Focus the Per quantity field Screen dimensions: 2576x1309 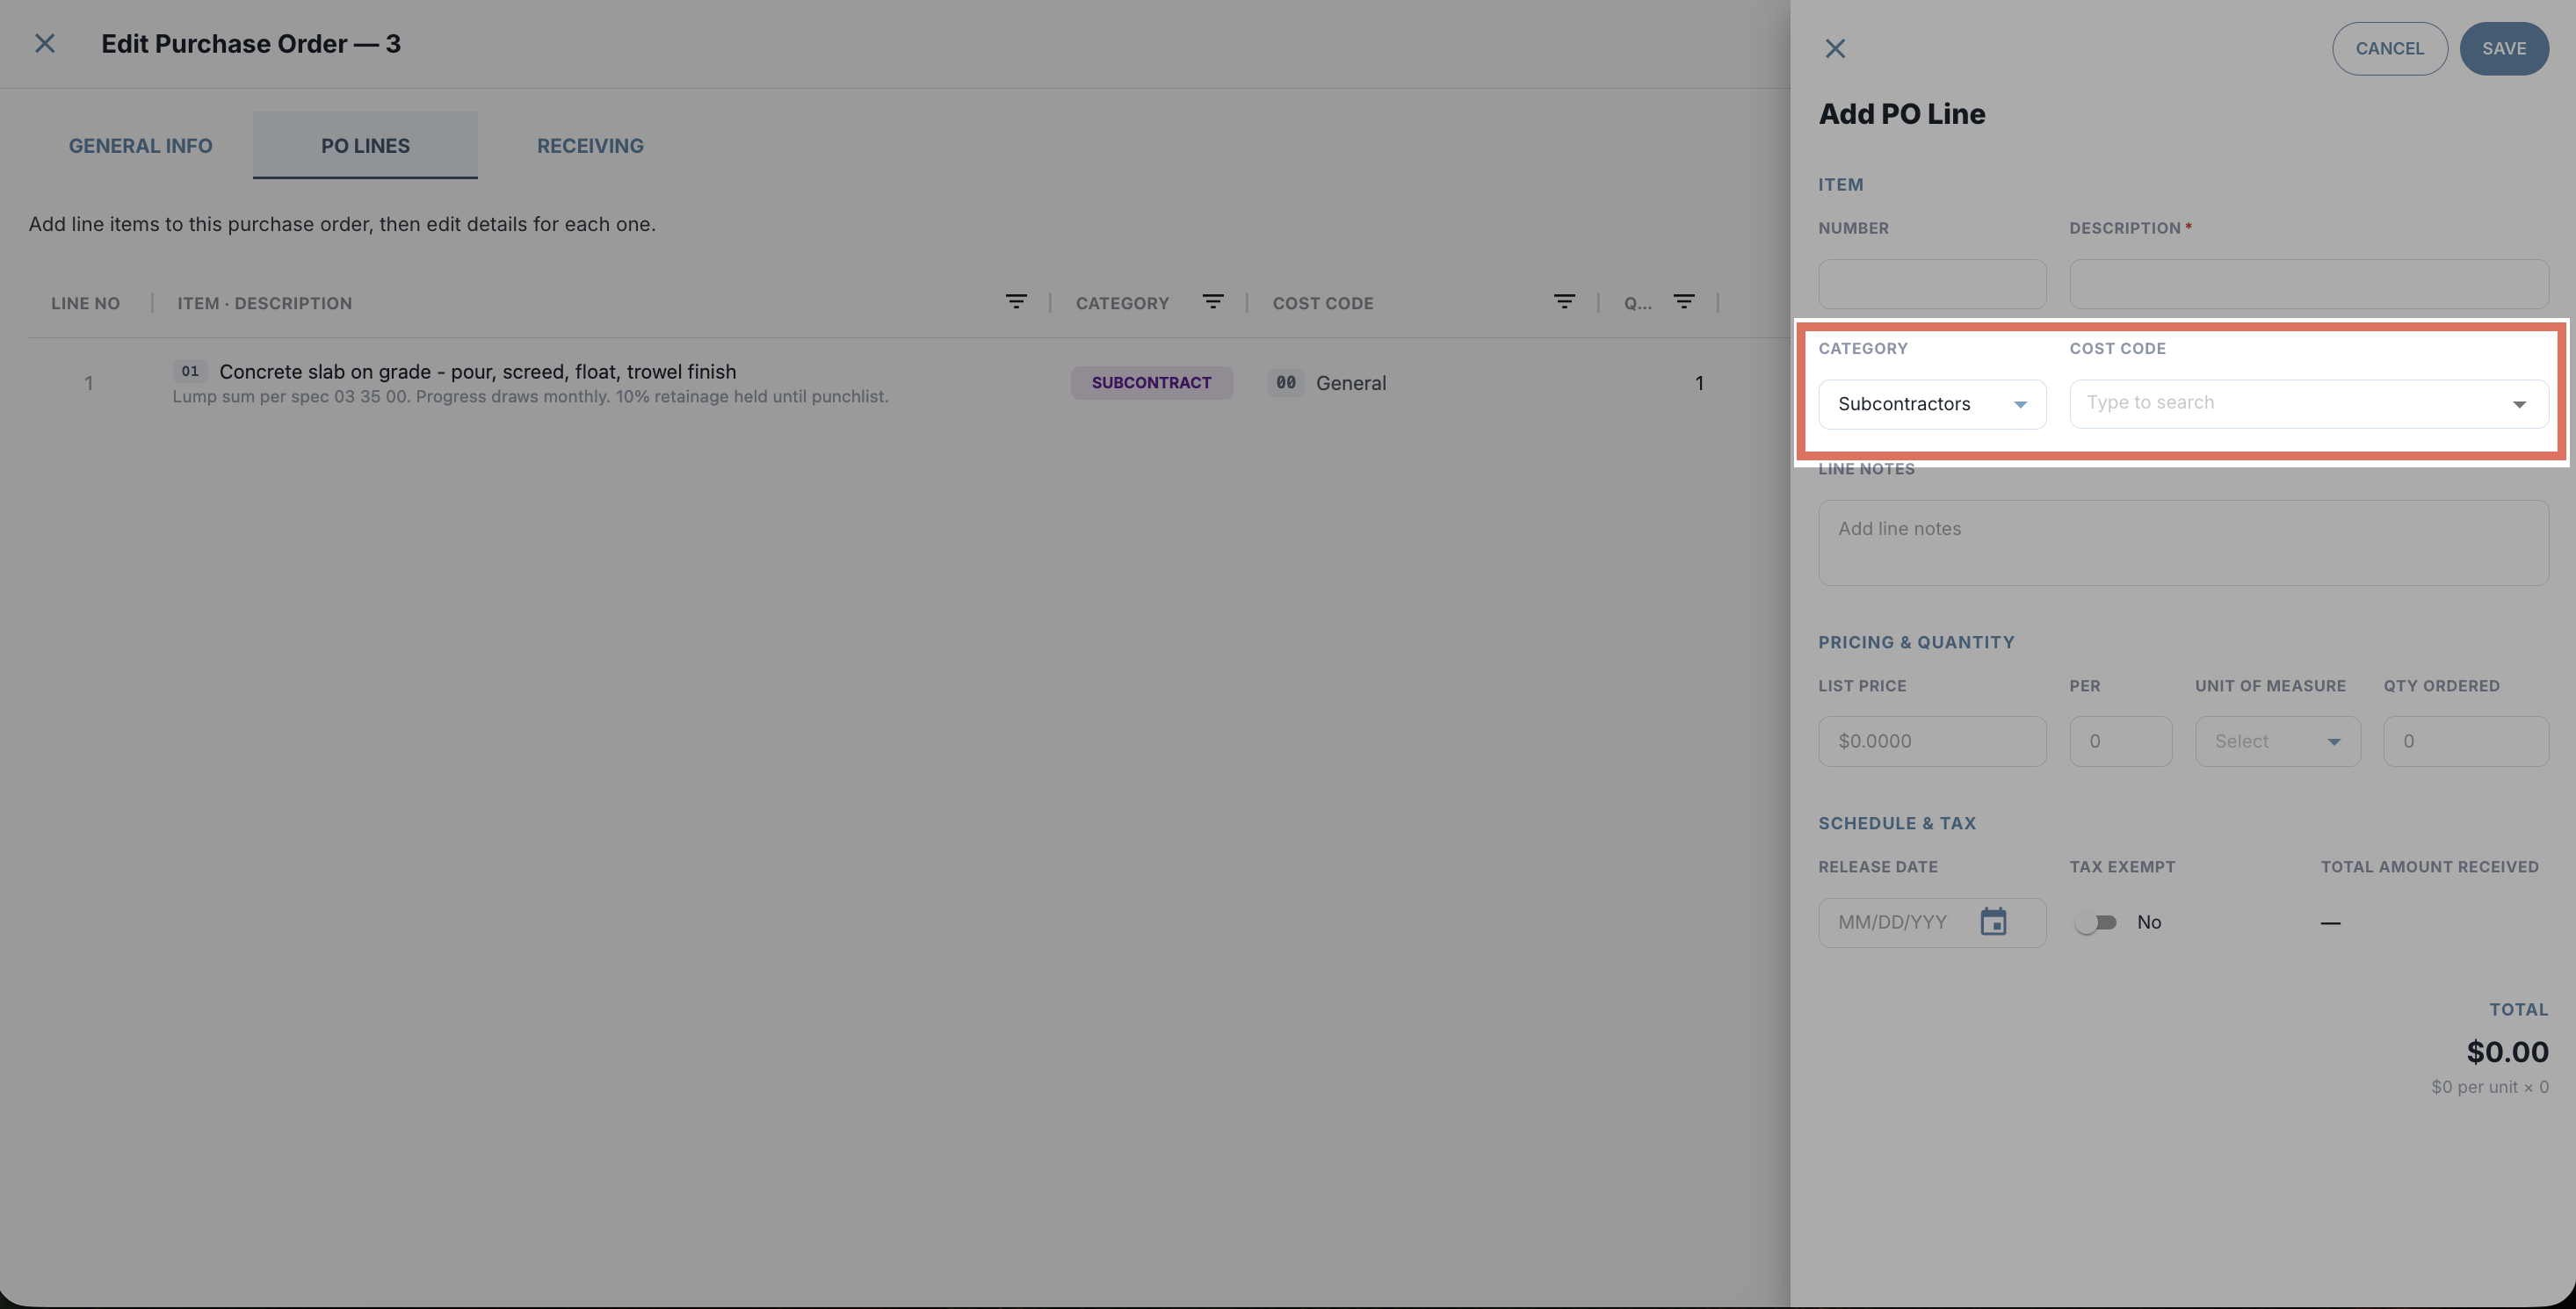pos(2120,742)
